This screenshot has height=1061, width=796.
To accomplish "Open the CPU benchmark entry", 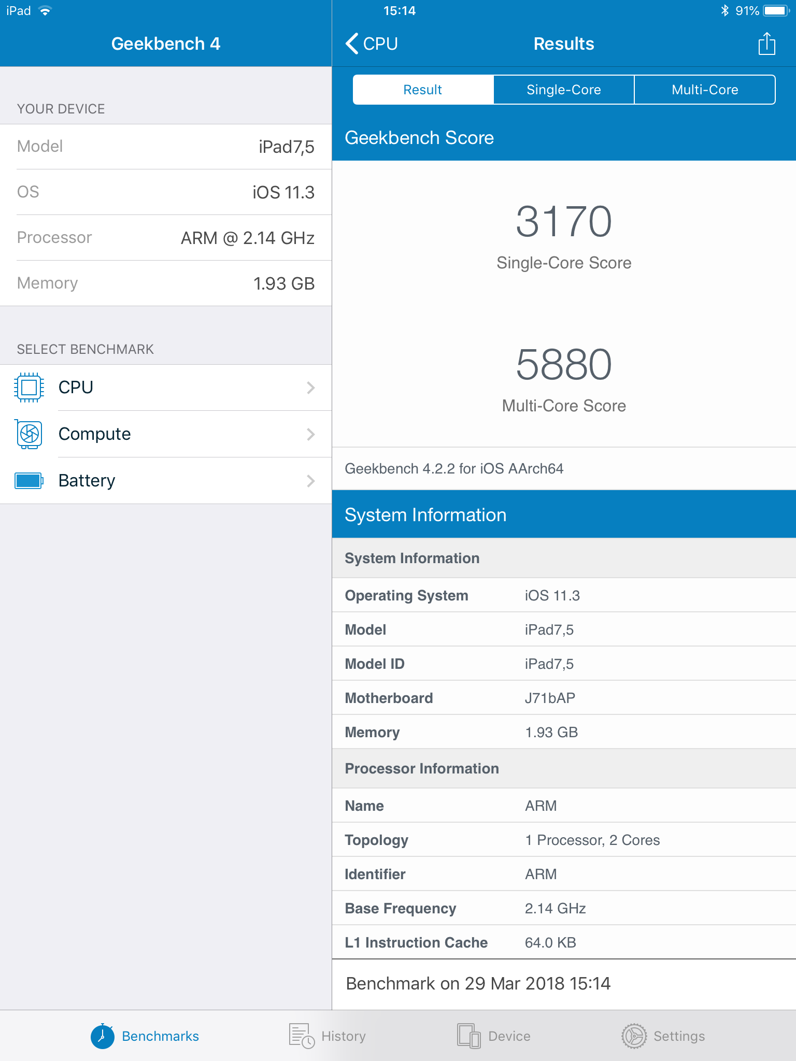I will (x=166, y=388).
